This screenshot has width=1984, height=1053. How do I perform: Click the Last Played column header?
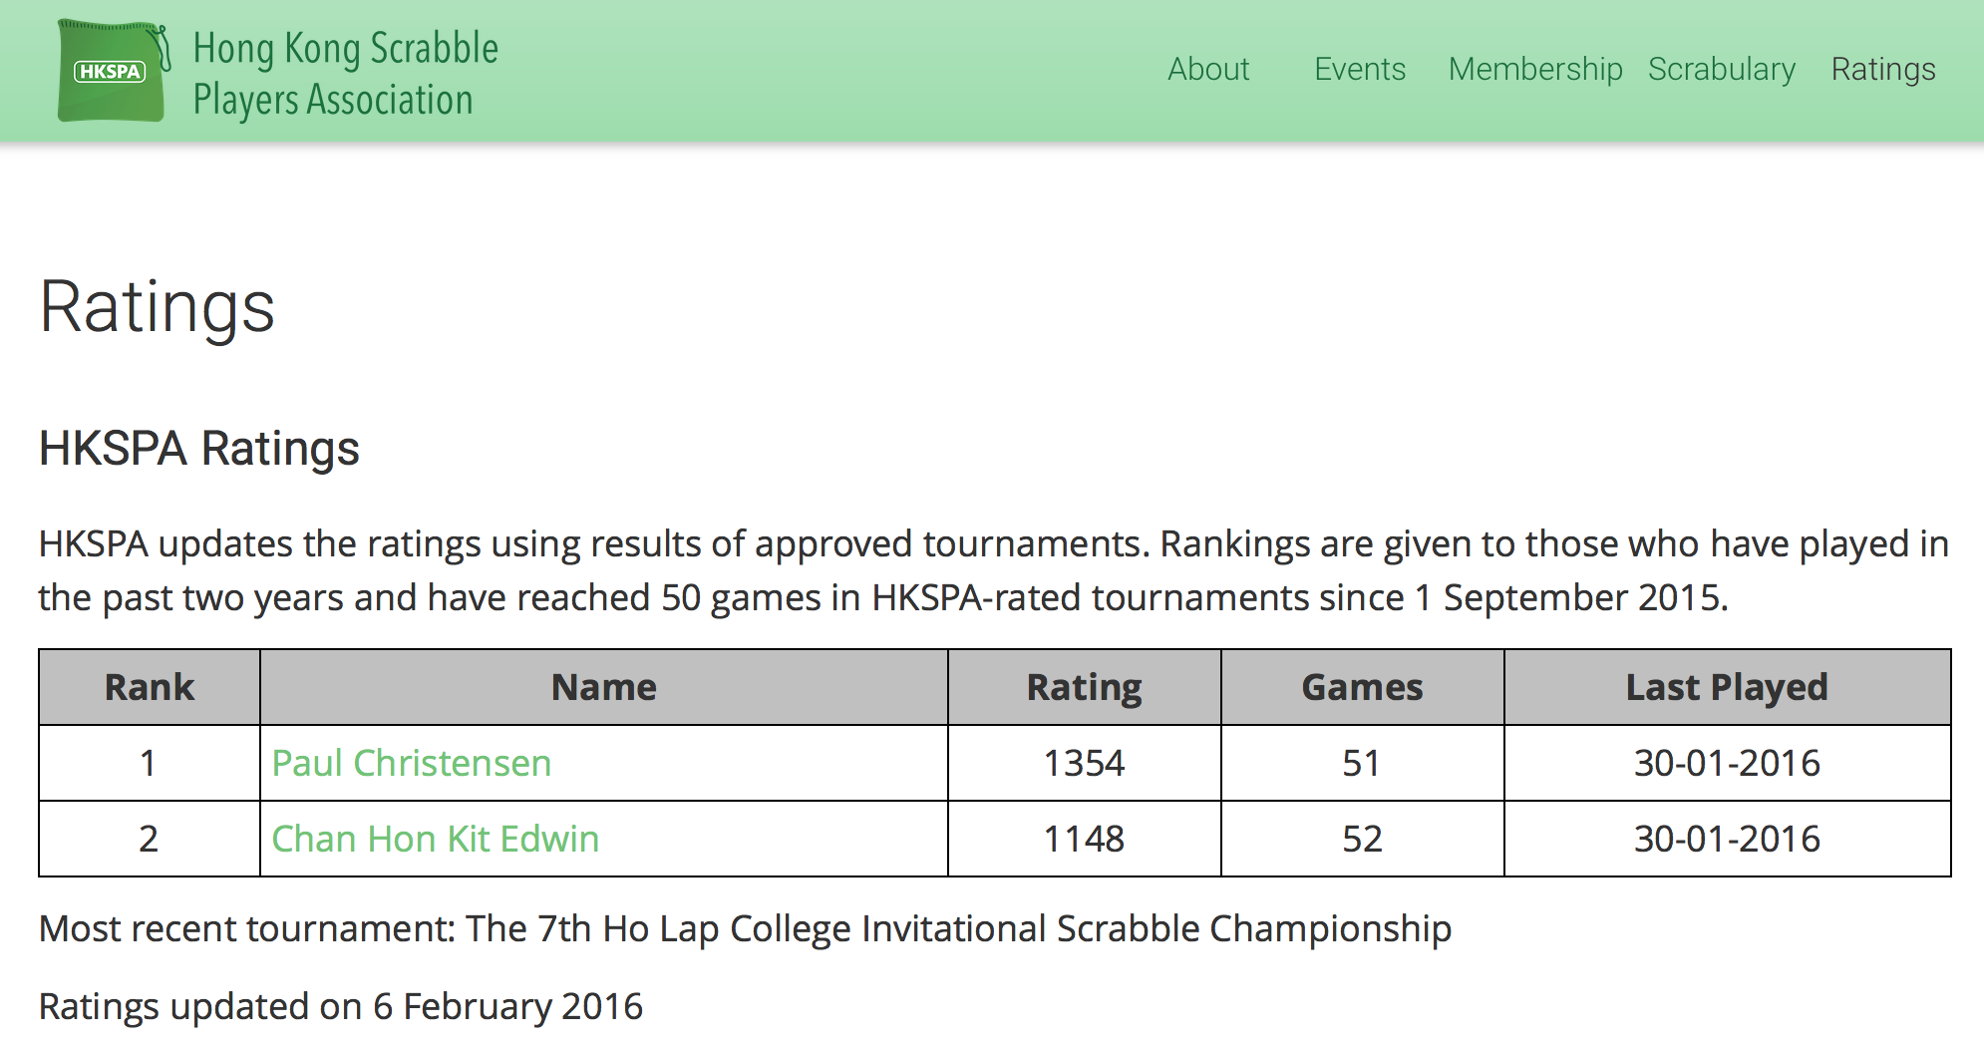pyautogui.click(x=1727, y=687)
